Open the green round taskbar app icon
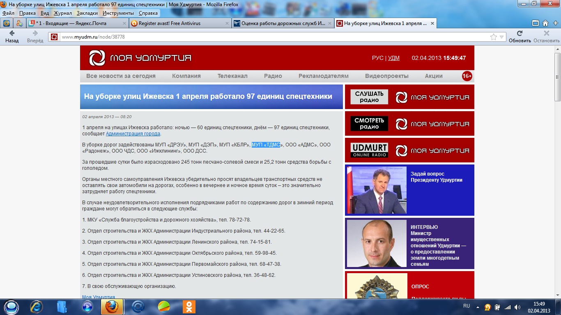561x315 pixels. pos(164,306)
